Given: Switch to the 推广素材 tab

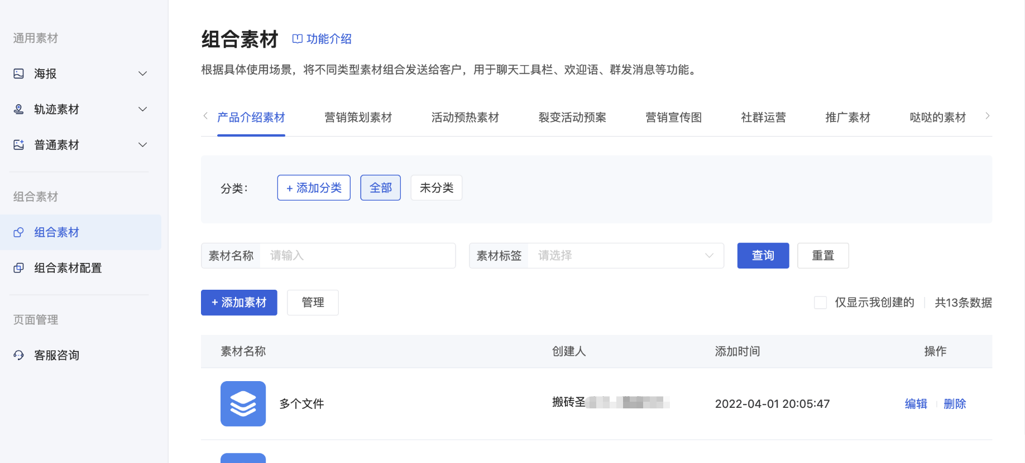Looking at the screenshot, I should coord(848,118).
